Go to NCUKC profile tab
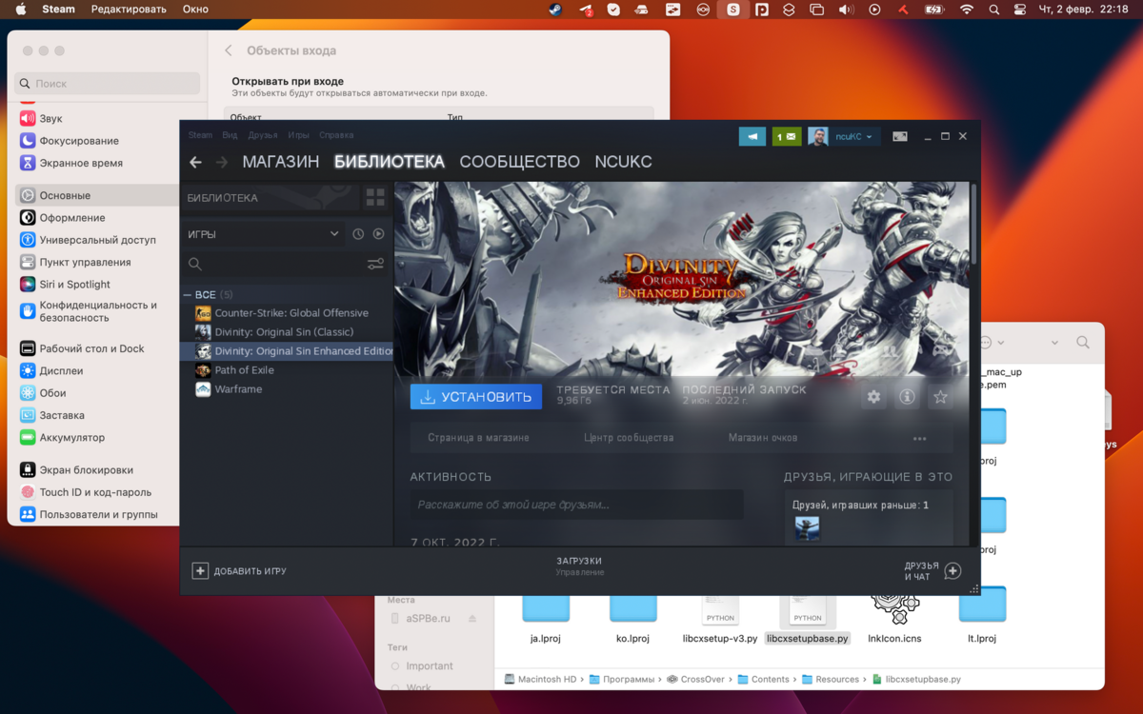Screen dimensions: 1143x714 click(623, 162)
